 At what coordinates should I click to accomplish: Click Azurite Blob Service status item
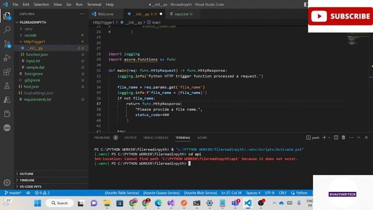click(200, 193)
